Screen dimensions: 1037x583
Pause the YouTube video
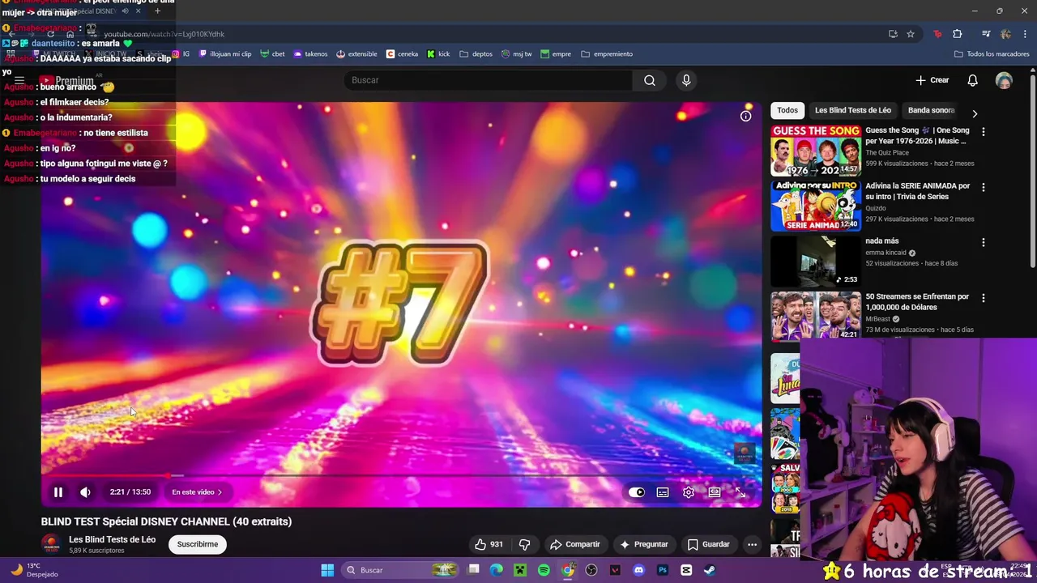click(58, 492)
